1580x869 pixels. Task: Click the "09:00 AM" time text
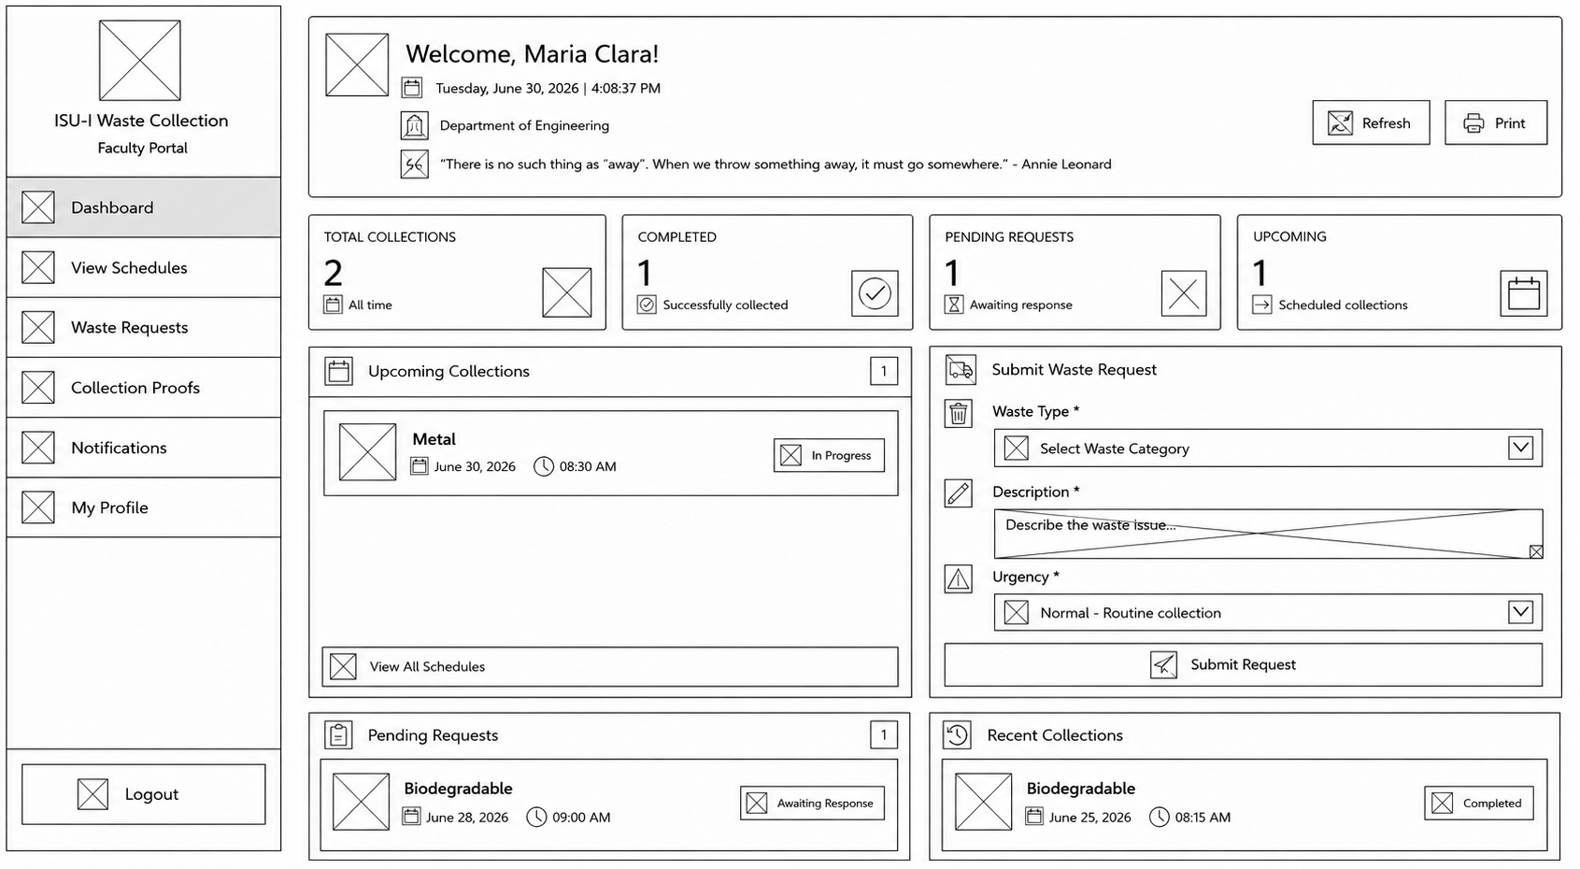coord(581,818)
